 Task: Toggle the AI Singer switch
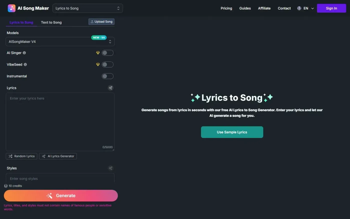107,53
